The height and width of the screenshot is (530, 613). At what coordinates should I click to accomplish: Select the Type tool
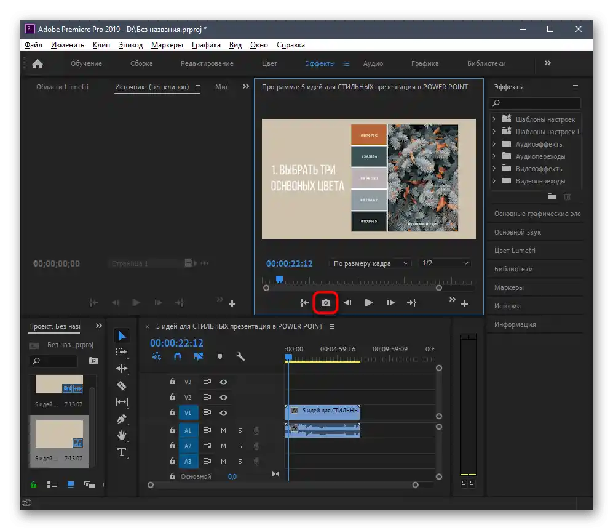(x=122, y=452)
